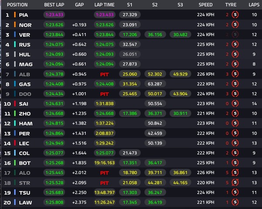Click the soft tyre icon in VER's row

point(235,34)
